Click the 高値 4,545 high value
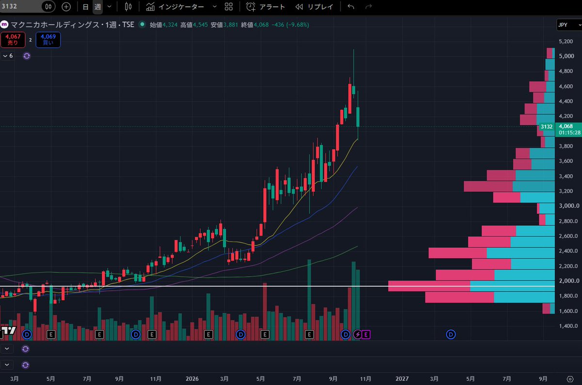Viewport: 582px width, 385px height. click(194, 24)
